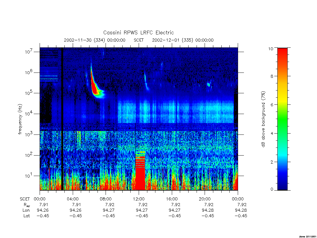Click the color bar value 10
Screen dimensions: 317x238
click(x=271, y=49)
